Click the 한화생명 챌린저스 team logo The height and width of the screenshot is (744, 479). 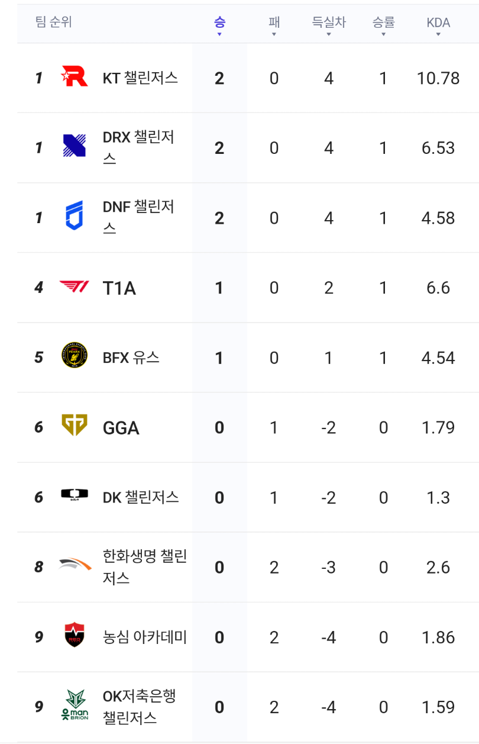pyautogui.click(x=75, y=566)
